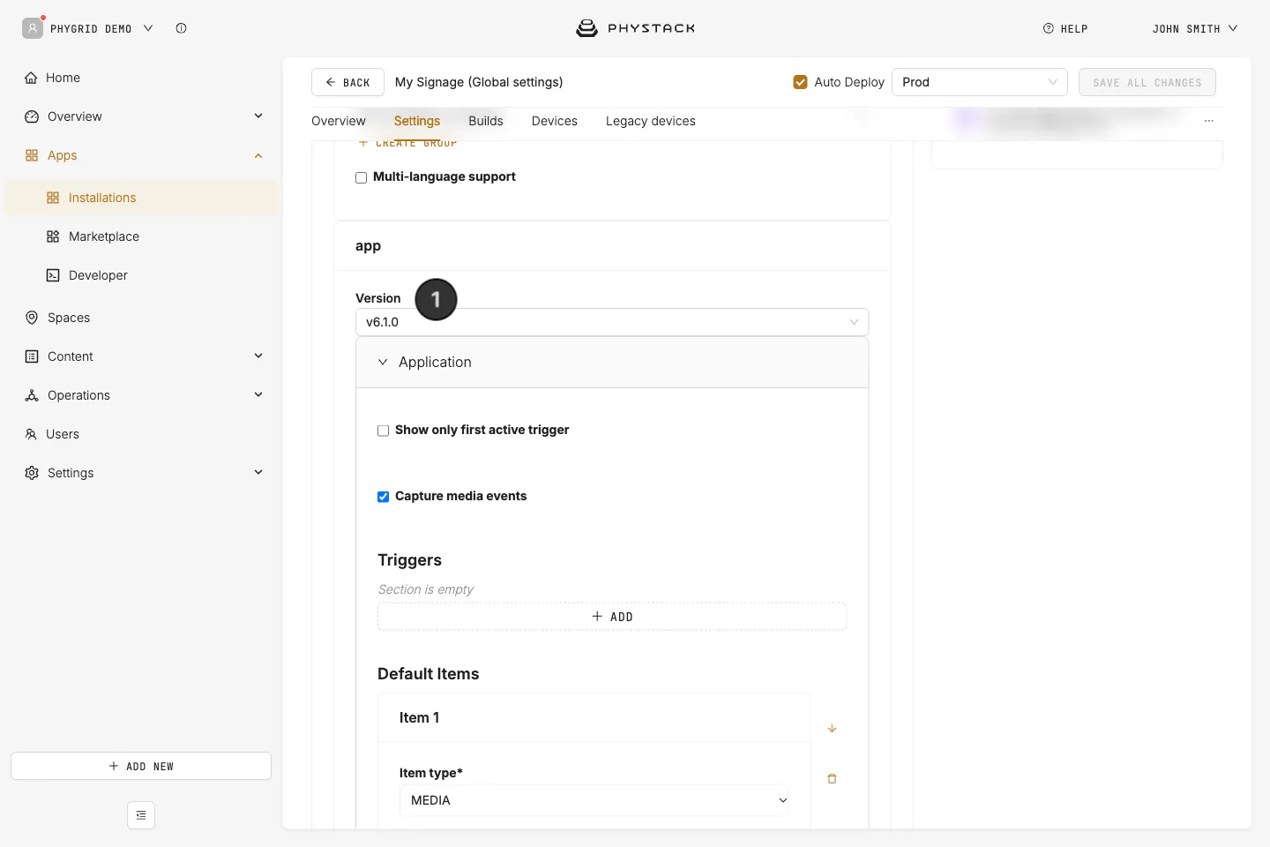
Task: Click the Overview gauge icon in sidebar
Action: (x=32, y=116)
